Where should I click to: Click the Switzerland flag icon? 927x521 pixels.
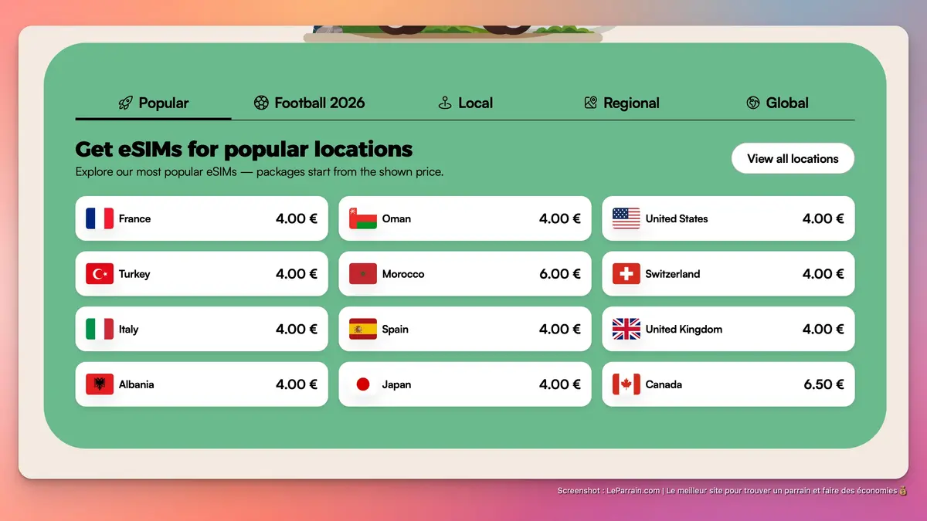(x=626, y=274)
